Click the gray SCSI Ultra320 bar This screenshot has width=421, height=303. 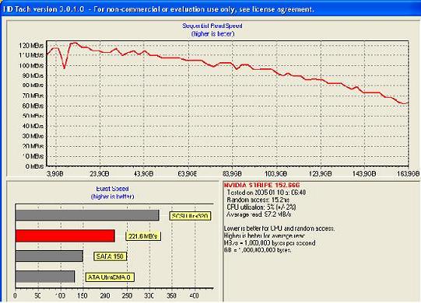[x=87, y=215]
